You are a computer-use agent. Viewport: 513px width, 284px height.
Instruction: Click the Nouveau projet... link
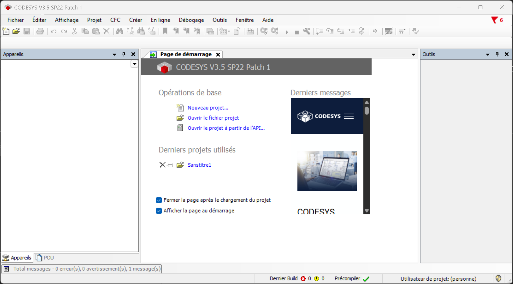208,108
